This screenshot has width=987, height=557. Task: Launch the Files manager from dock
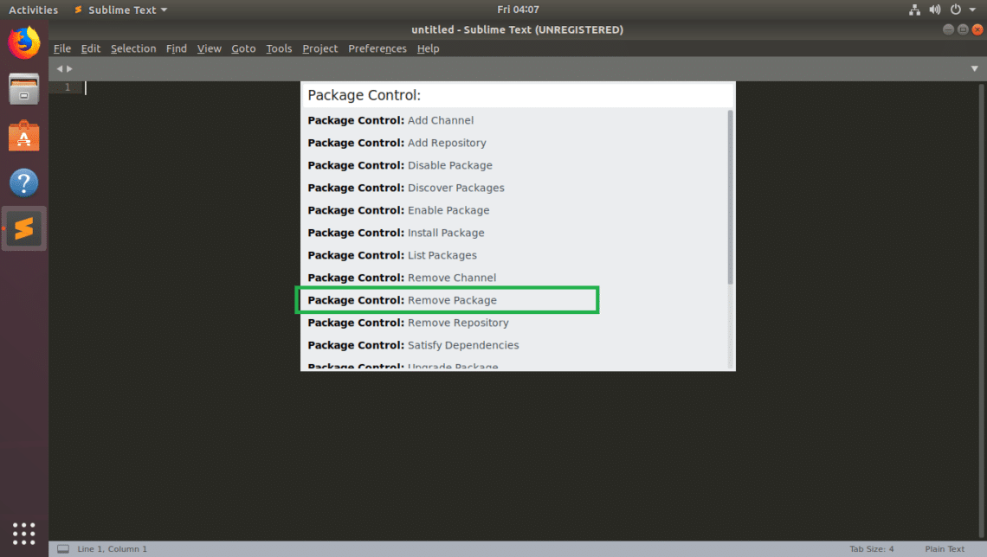tap(24, 89)
